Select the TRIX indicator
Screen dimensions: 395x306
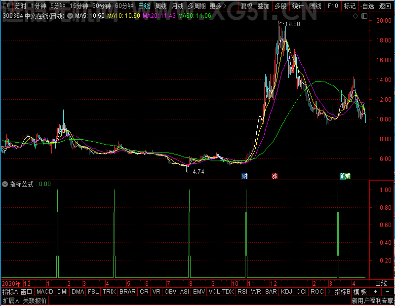point(109,292)
